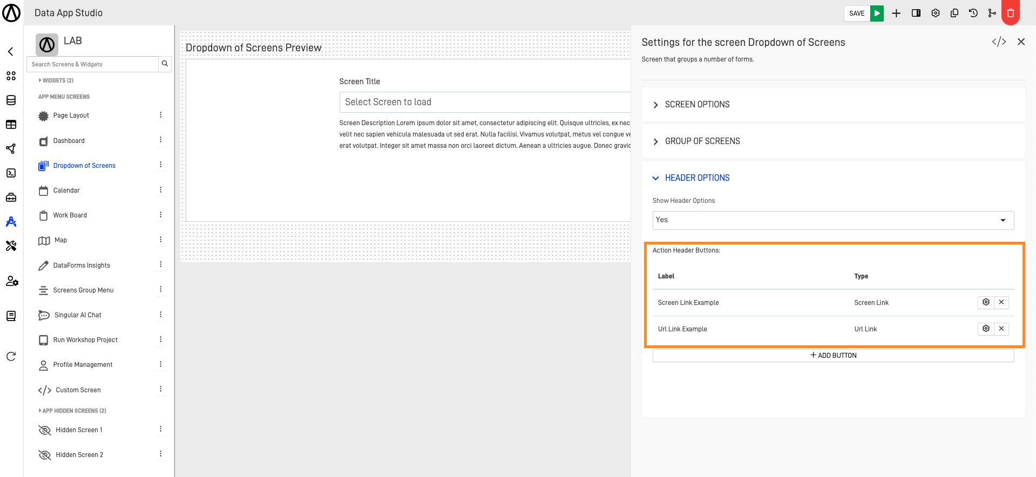The width and height of the screenshot is (1036, 477).
Task: Collapse the APP HIDDEN SCREENS (2) section
Action: [72, 411]
